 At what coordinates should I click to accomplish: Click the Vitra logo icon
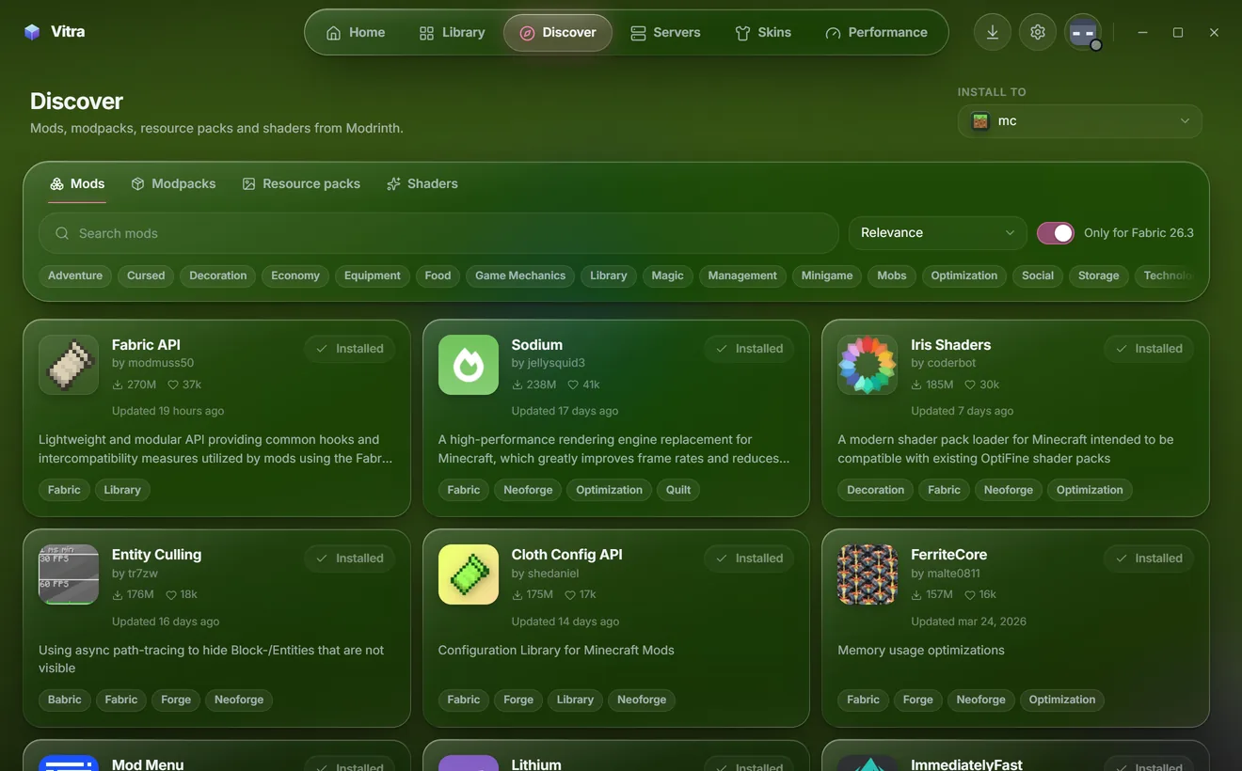click(32, 32)
